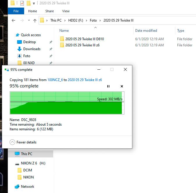Go back with the Back arrow
The image size is (196, 193).
13,20
